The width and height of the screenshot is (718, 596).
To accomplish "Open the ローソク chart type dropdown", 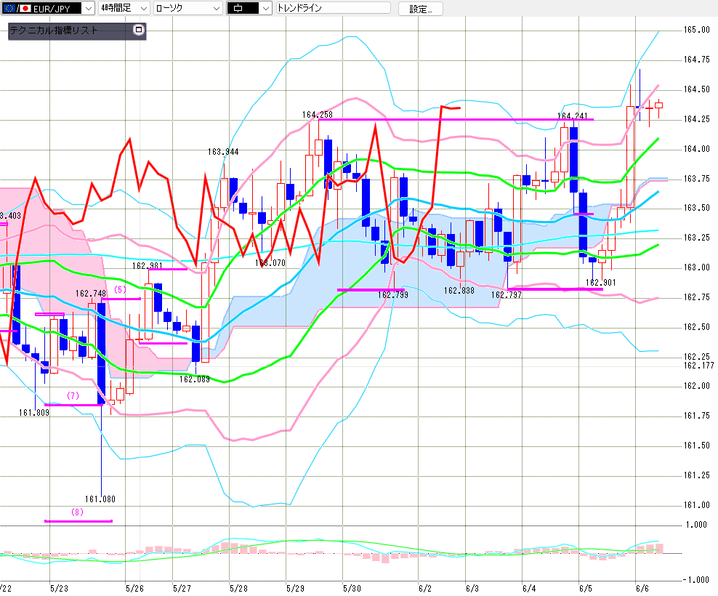I will [x=188, y=8].
